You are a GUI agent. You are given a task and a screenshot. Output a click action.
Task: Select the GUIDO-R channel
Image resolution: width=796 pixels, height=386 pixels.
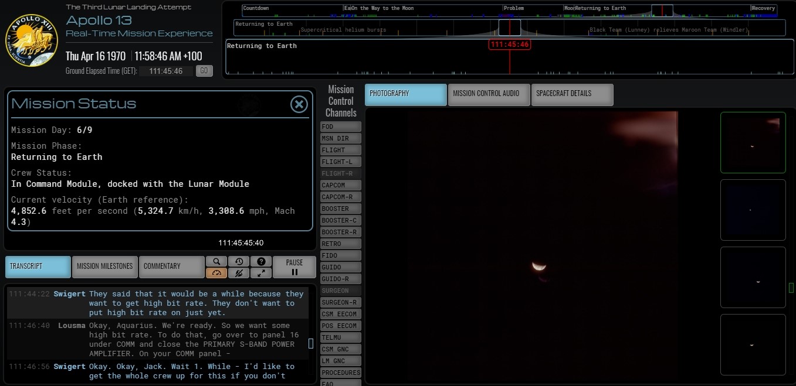341,279
